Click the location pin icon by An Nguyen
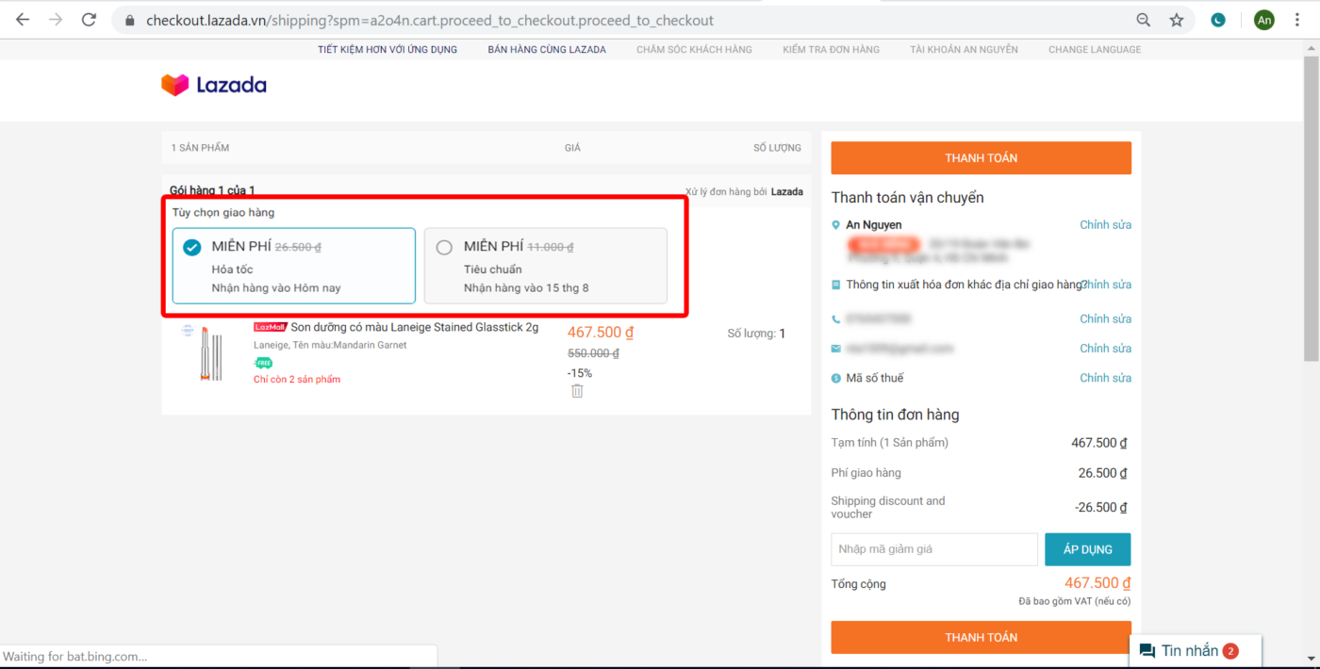This screenshot has width=1320, height=669. coord(835,225)
